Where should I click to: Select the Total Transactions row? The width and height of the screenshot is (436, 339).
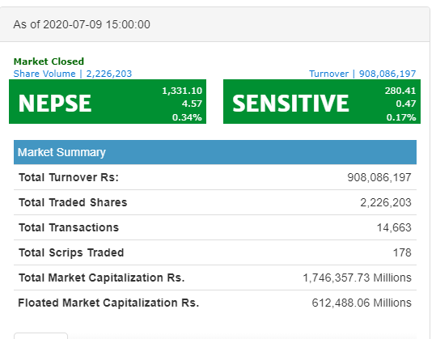pyautogui.click(x=215, y=227)
